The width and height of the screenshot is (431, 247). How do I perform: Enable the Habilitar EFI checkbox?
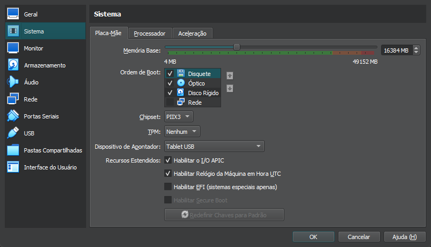click(x=168, y=187)
